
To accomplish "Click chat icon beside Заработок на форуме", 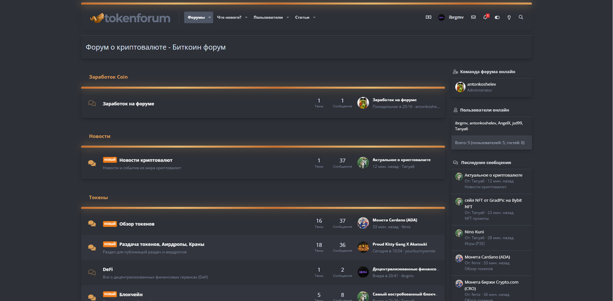I will coord(92,103).
